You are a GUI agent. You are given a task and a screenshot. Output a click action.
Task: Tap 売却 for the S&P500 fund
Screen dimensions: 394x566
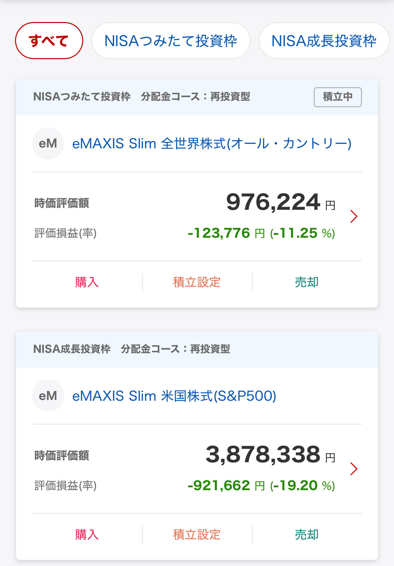306,535
